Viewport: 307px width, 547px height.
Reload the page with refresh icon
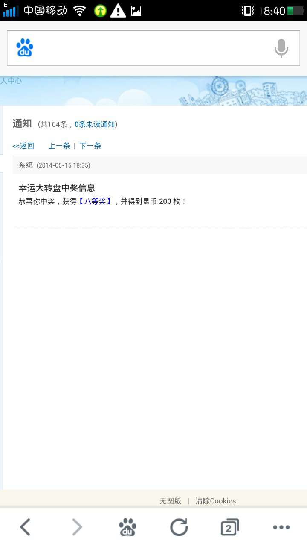(x=179, y=527)
